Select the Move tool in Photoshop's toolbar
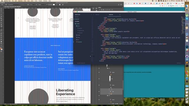Viewport: 189px width, 106px height. pos(1,9)
